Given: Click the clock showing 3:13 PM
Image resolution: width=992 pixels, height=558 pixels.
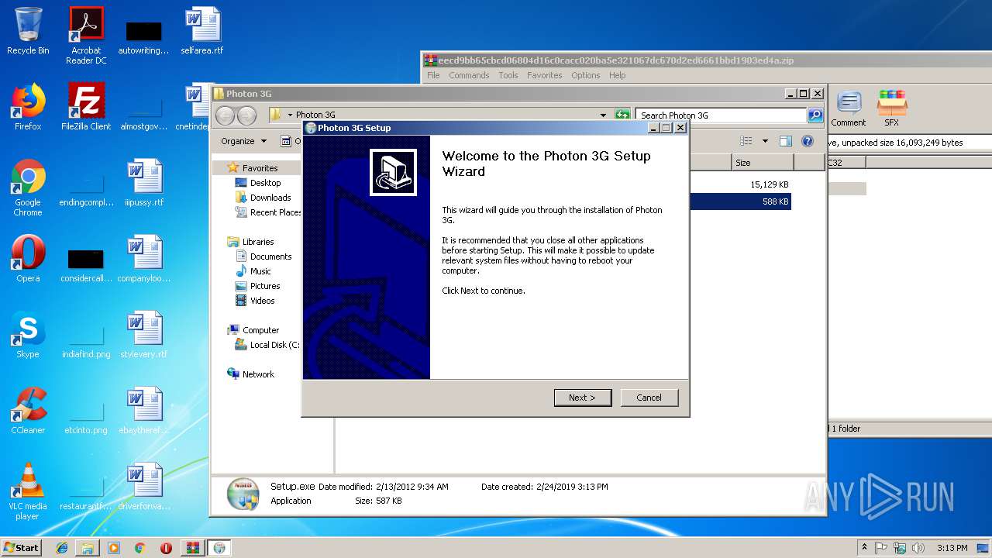Looking at the screenshot, I should pyautogui.click(x=952, y=548).
